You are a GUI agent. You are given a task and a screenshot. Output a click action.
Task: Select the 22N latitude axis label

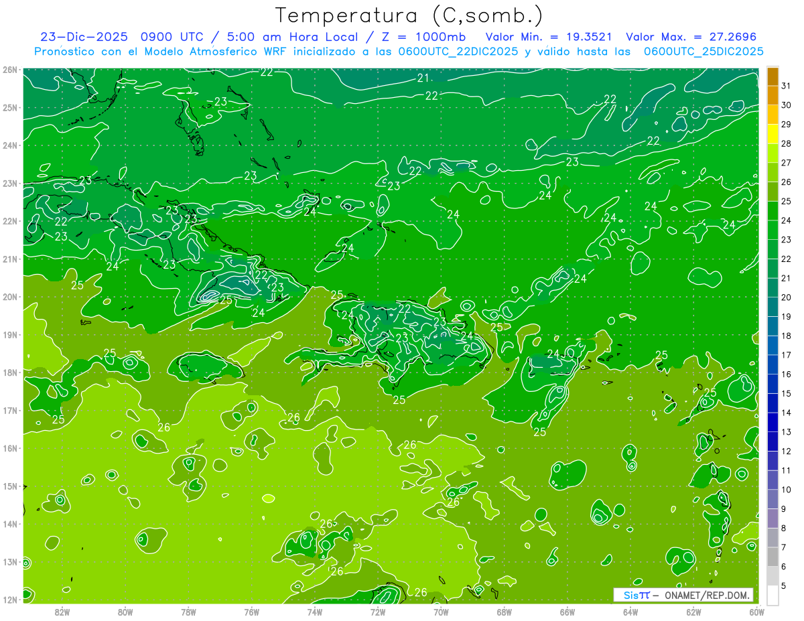click(x=10, y=221)
